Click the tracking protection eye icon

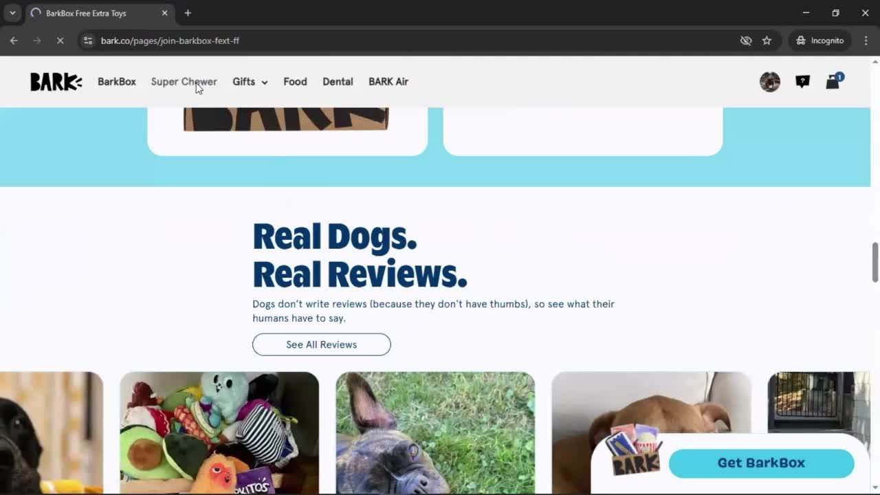tap(746, 41)
